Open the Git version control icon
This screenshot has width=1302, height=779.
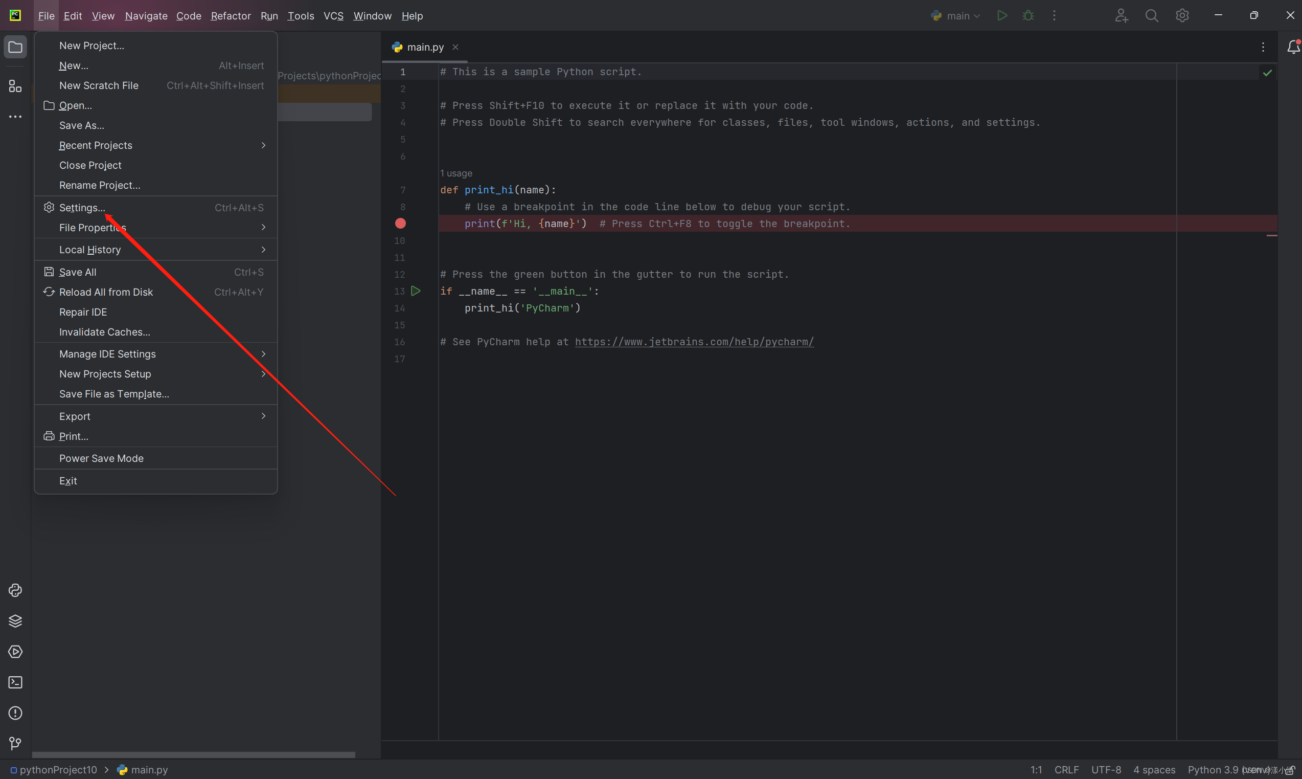tap(15, 743)
